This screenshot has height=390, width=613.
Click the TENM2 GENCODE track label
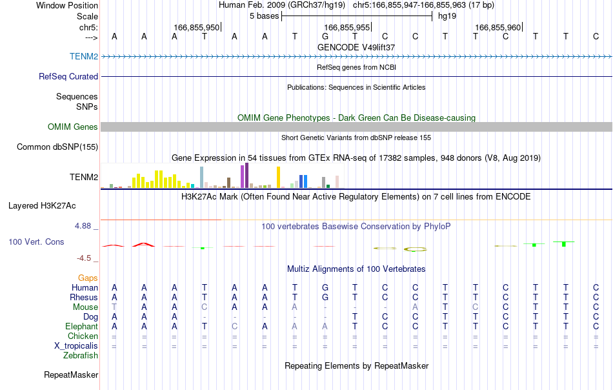pyautogui.click(x=84, y=56)
